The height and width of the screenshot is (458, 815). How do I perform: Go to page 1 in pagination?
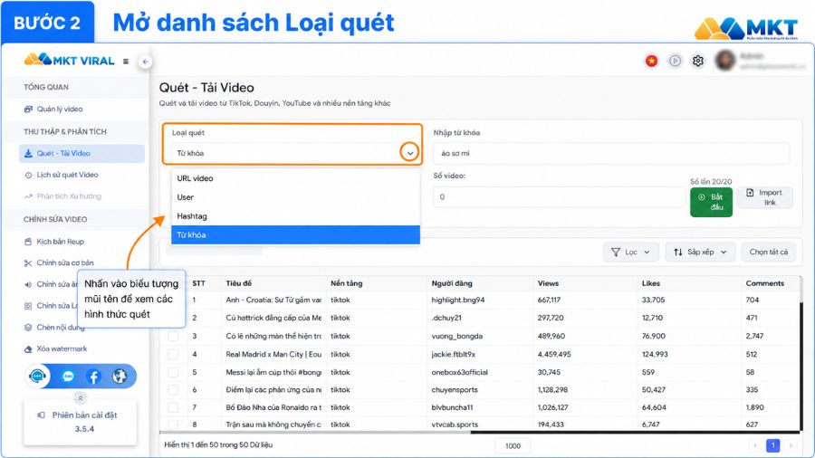[x=773, y=445]
